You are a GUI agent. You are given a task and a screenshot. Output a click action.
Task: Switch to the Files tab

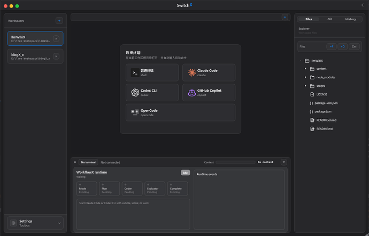pos(309,19)
